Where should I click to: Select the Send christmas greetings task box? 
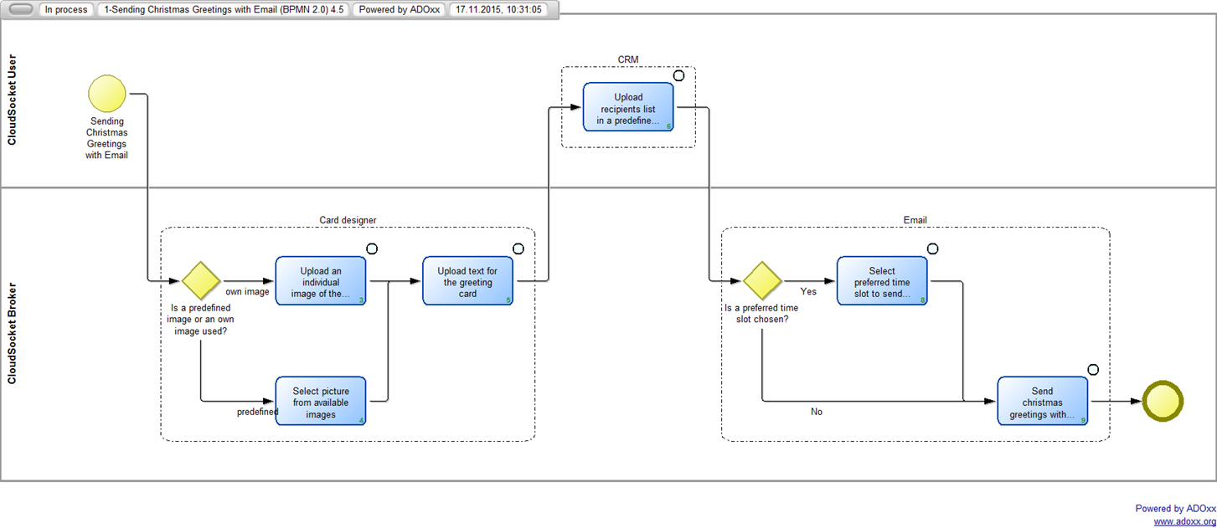click(1042, 402)
